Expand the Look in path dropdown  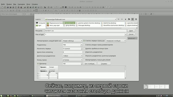[115, 19]
